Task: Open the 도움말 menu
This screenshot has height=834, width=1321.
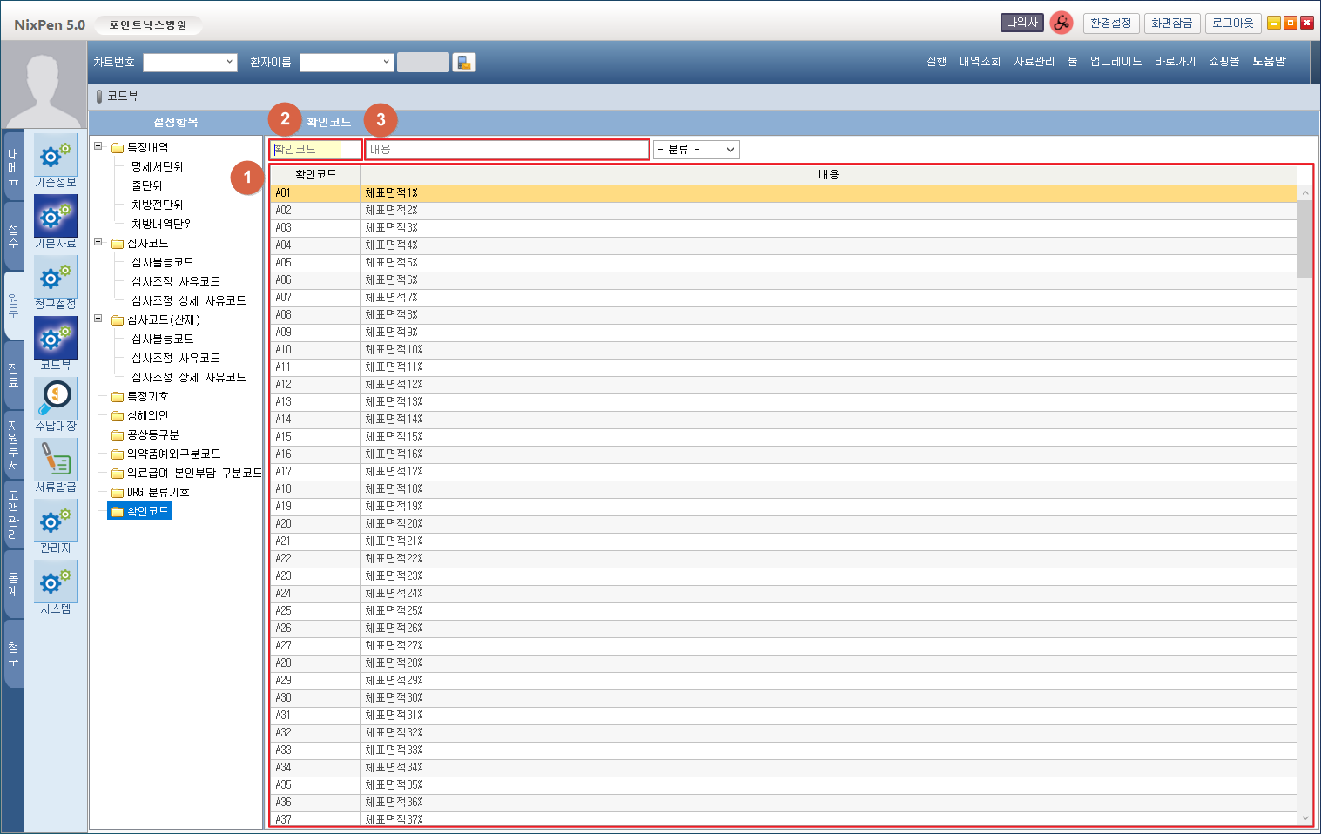Action: point(1268,62)
